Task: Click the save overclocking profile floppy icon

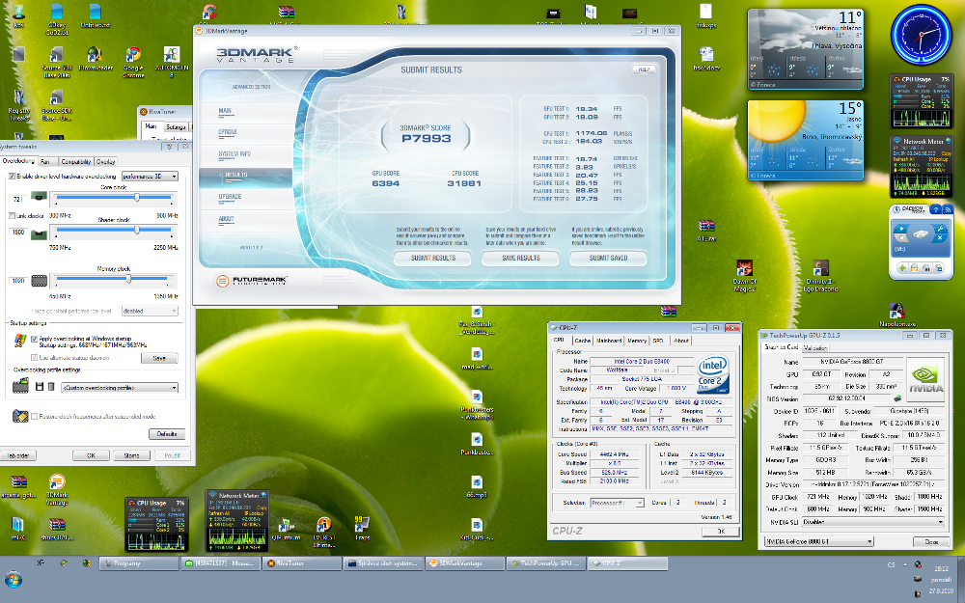Action: tap(40, 387)
